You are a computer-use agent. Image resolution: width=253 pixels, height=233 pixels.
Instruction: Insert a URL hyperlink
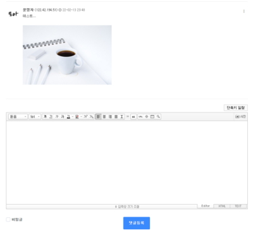tap(140, 117)
